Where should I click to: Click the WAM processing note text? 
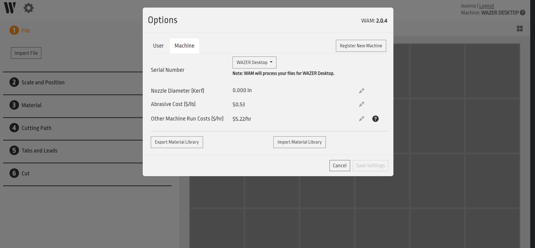click(283, 73)
